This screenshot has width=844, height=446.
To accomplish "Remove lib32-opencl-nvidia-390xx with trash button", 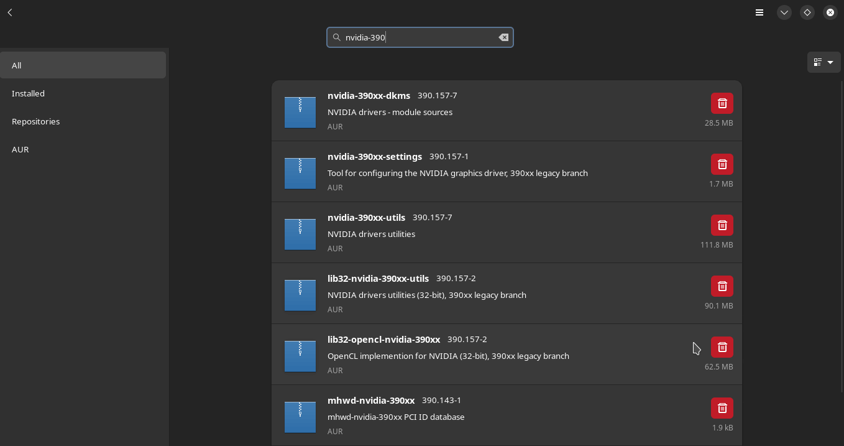I will (x=722, y=347).
